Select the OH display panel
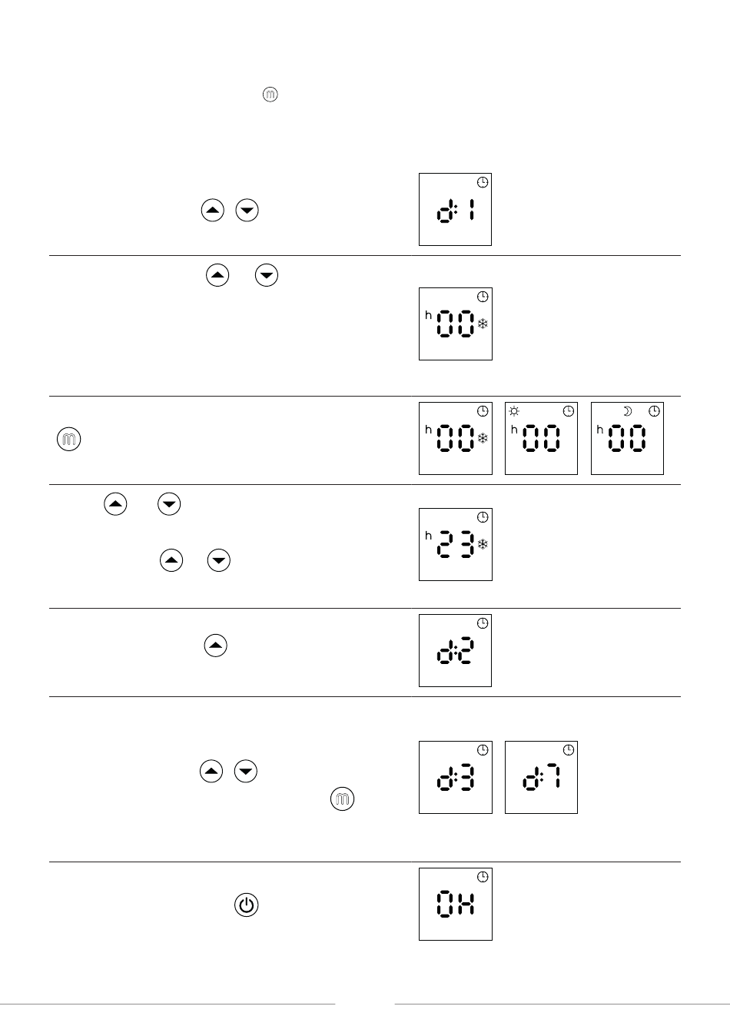 455,904
